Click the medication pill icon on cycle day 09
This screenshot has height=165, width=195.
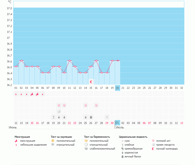pos(59,111)
